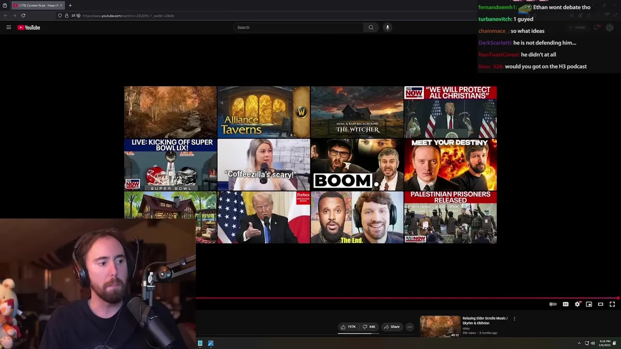
Task: Click chat username chainmace_
Action: (494, 31)
